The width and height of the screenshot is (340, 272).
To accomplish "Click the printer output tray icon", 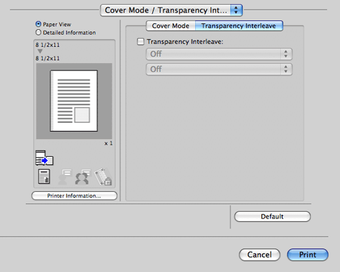I will pyautogui.click(x=44, y=157).
